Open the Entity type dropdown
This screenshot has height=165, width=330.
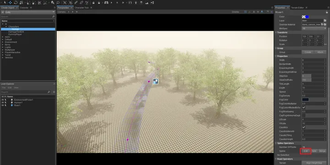click(x=30, y=12)
